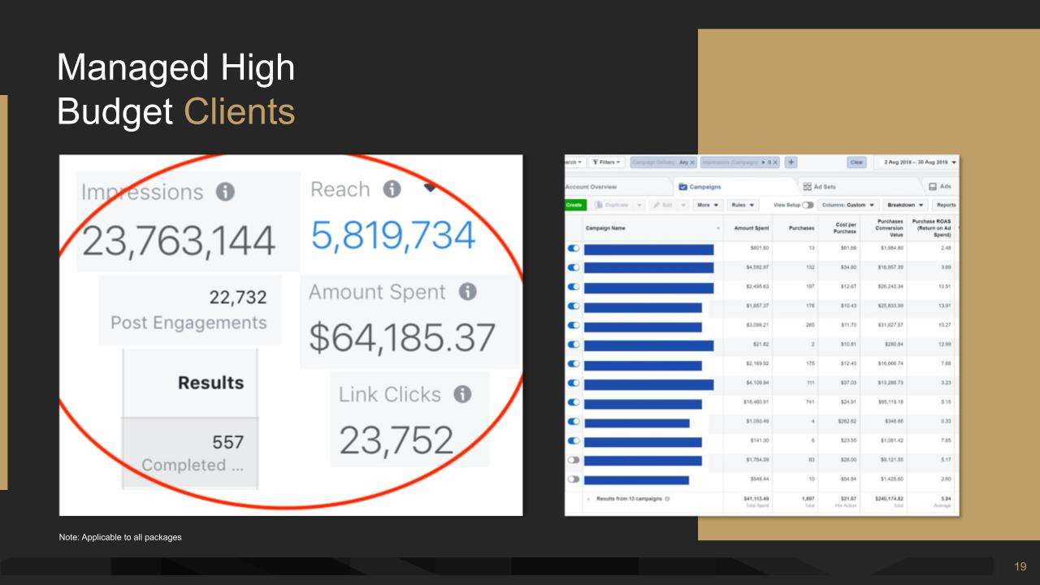The height and width of the screenshot is (585, 1040).
Task: Switch to the Account Overview tab
Action: pos(591,187)
